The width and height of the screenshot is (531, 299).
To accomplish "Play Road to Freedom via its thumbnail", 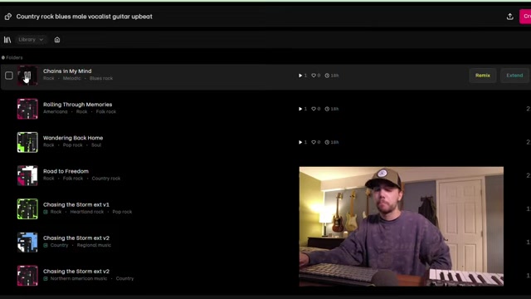I will point(27,175).
